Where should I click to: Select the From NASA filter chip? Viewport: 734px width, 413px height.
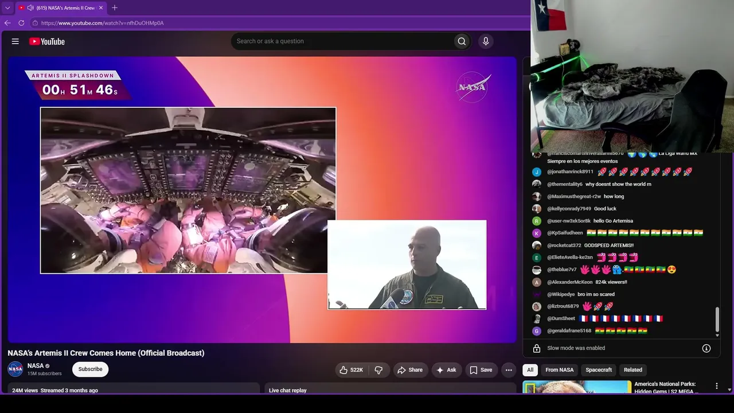560,370
